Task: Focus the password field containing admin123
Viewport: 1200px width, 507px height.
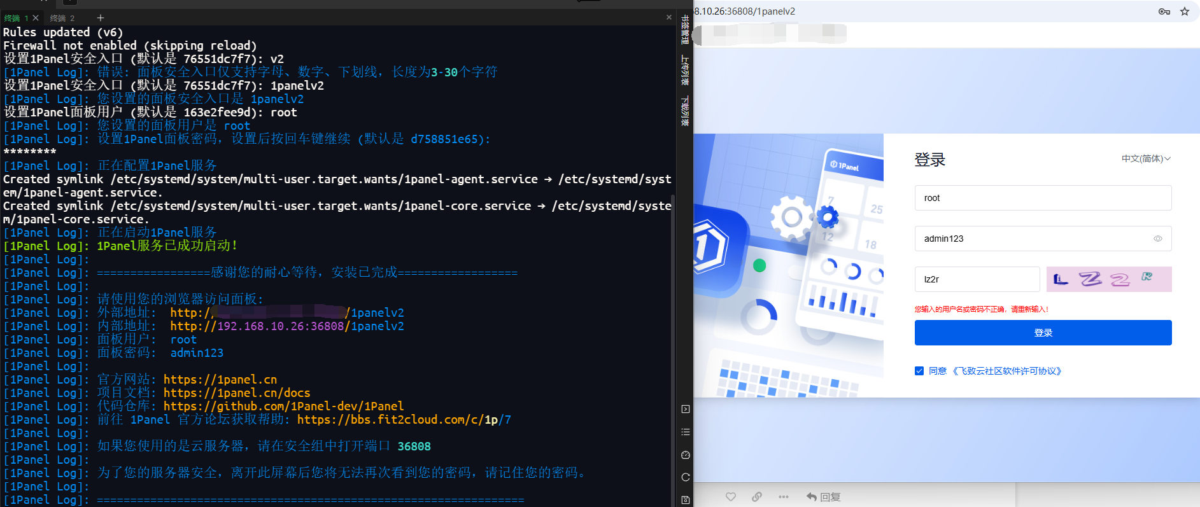Action: (x=1043, y=239)
